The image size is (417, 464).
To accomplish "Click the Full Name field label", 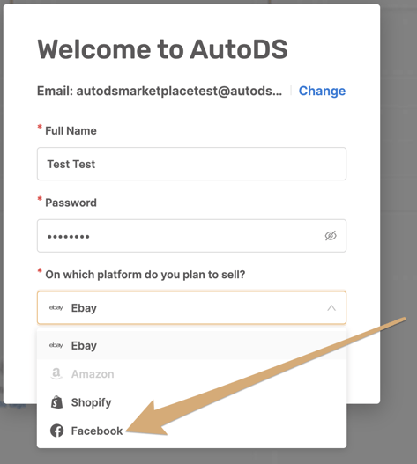I will tap(71, 130).
